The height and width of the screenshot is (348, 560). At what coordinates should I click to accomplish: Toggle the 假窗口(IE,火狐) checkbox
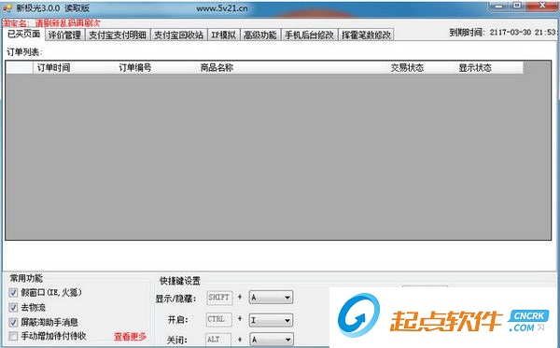(13, 293)
